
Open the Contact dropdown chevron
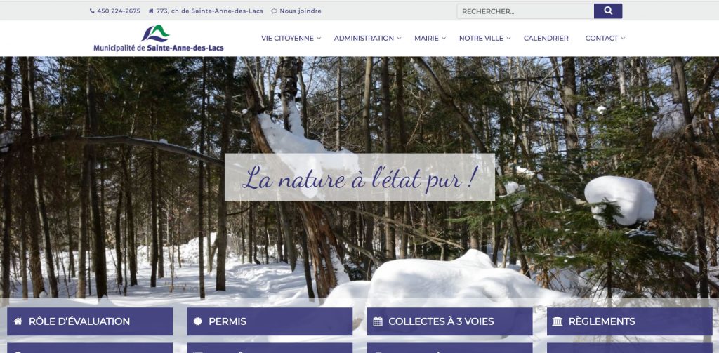pyautogui.click(x=623, y=39)
